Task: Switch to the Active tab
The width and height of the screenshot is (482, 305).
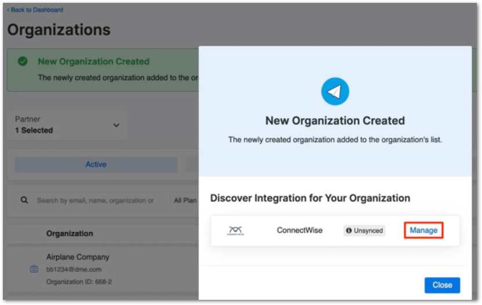Action: [x=96, y=164]
